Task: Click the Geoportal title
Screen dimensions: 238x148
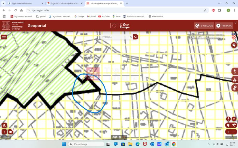Action: (37, 26)
